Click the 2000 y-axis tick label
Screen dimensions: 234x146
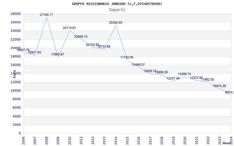[17, 125]
